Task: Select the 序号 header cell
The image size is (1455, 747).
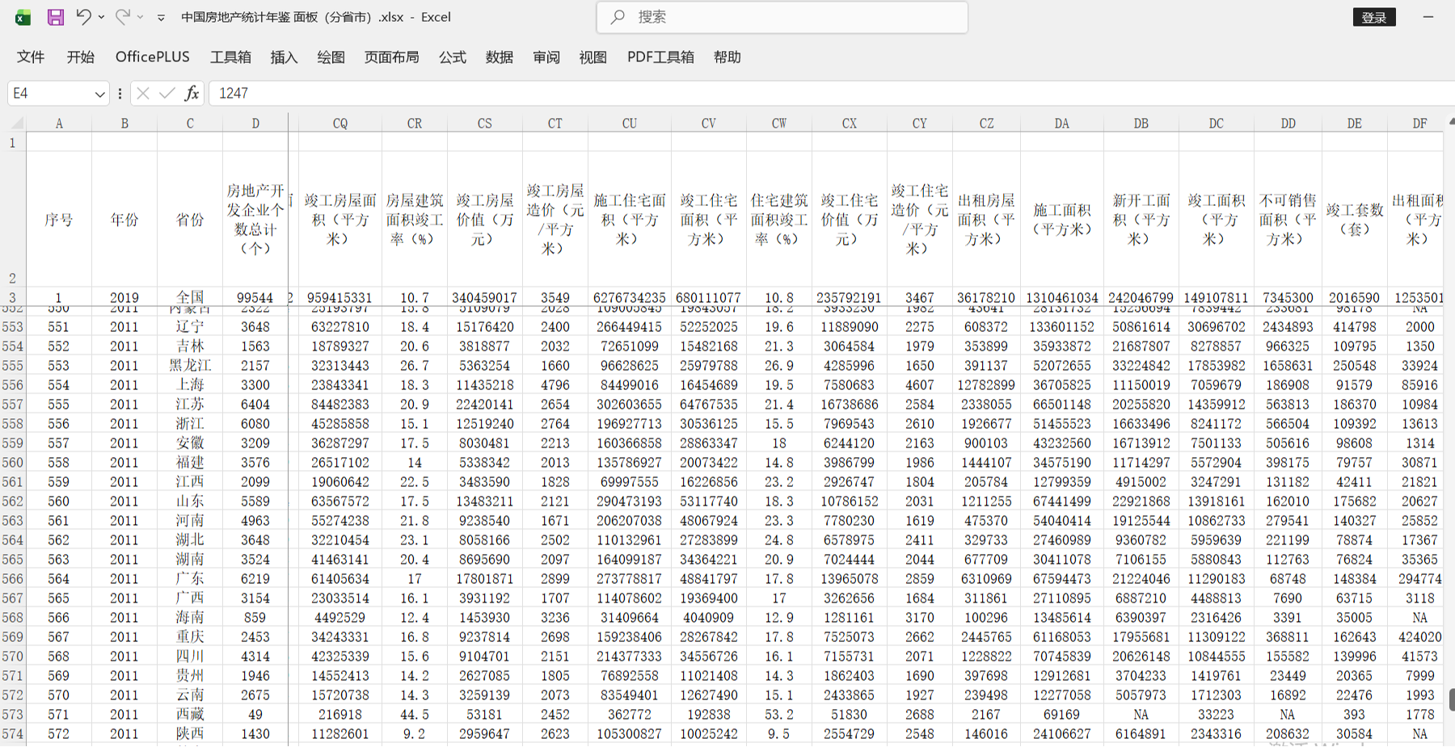Action: (x=58, y=220)
